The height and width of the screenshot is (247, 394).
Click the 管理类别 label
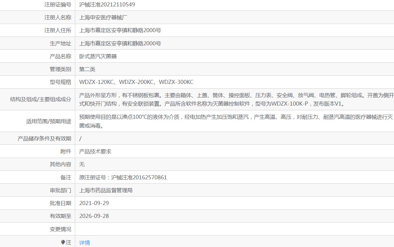click(x=61, y=69)
